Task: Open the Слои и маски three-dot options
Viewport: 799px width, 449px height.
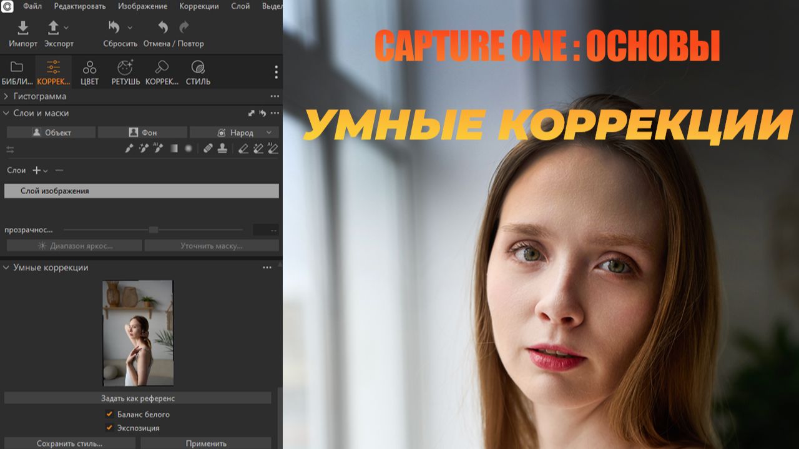Action: 275,114
